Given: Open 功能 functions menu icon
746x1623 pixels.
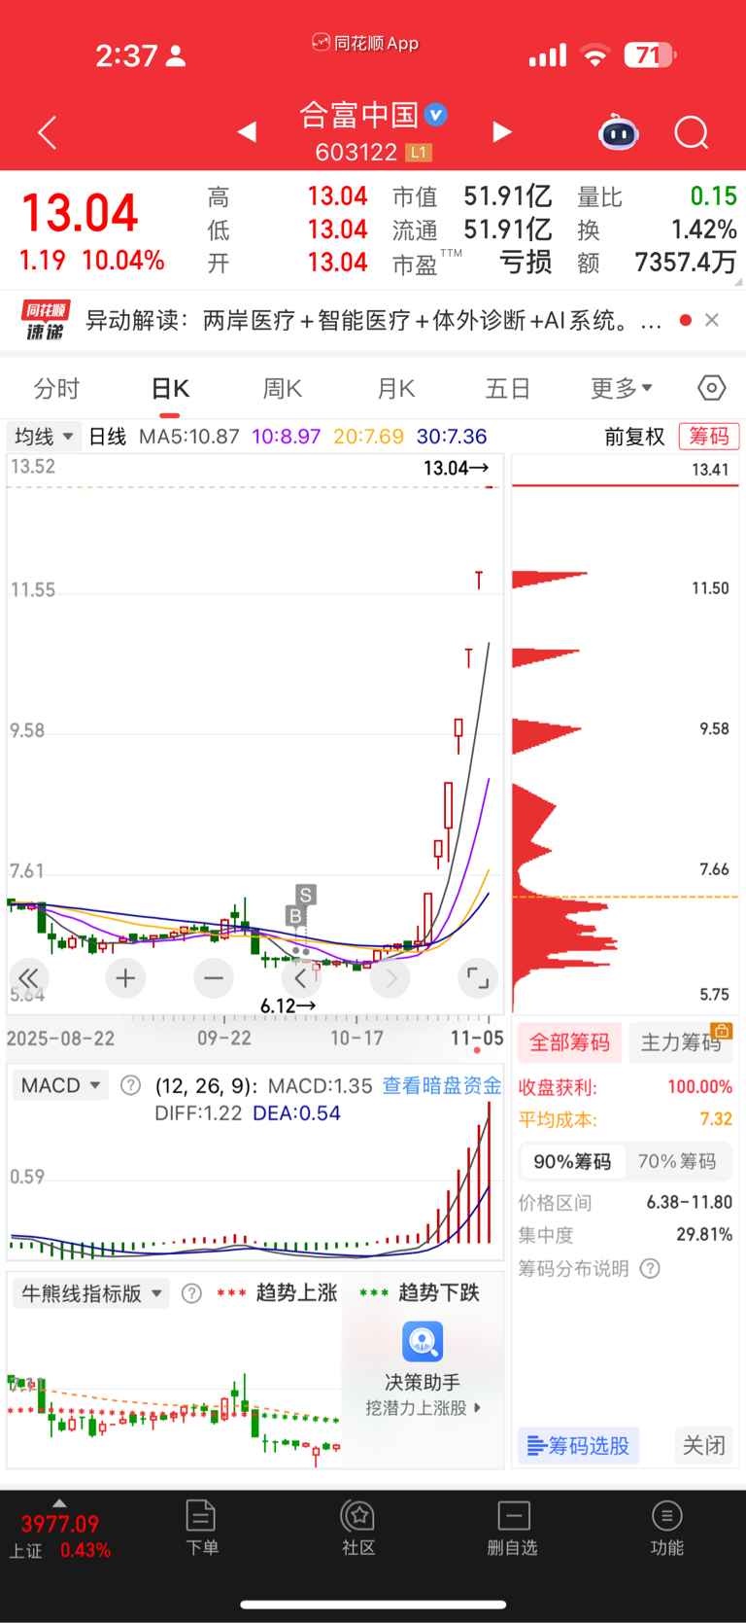Looking at the screenshot, I should click(666, 1529).
